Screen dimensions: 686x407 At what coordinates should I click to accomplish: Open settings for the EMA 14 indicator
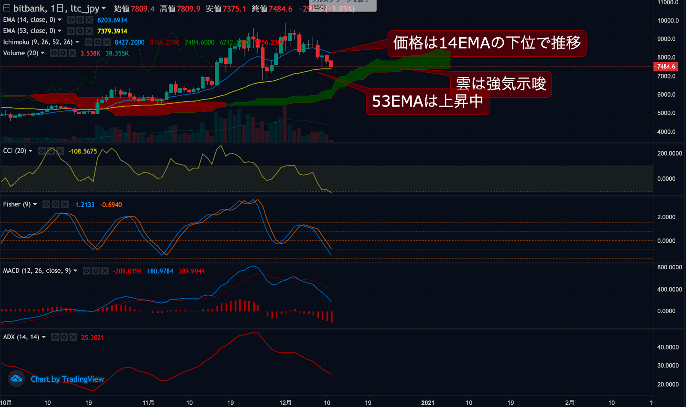tap(80, 20)
